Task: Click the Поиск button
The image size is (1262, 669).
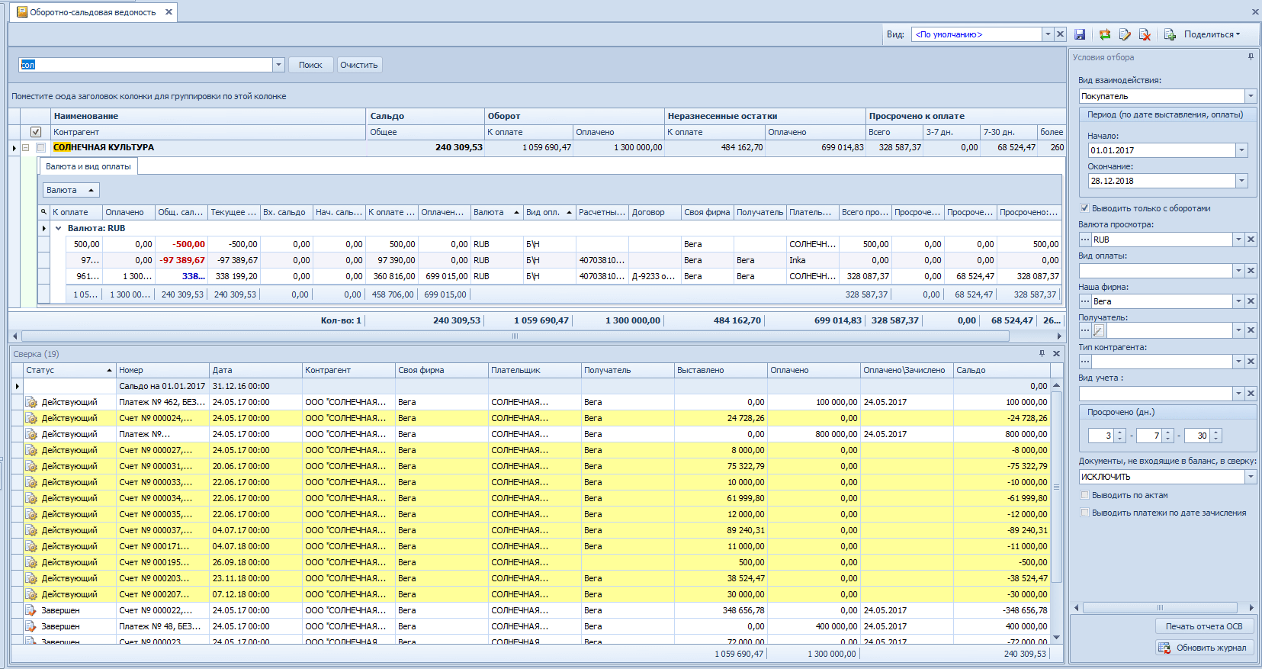Action: point(310,65)
